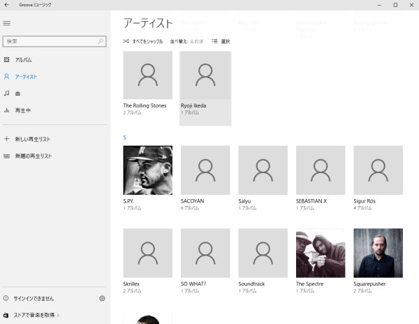Open SO WHAT? artist tile

pos(205,253)
